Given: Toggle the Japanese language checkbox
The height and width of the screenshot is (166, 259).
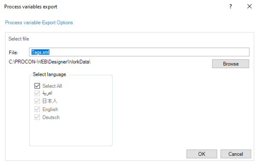Looking at the screenshot, I should 37,101.
